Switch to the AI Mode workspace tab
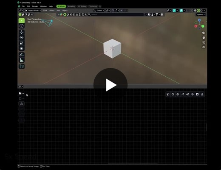The height and width of the screenshot is (170, 221). pos(61,6)
